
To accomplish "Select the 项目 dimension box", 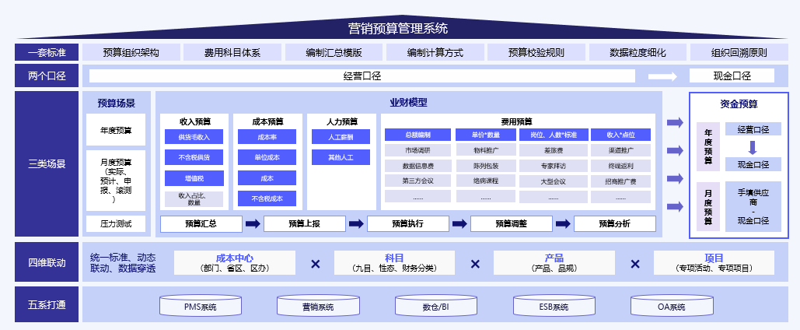I will pyautogui.click(x=714, y=262).
